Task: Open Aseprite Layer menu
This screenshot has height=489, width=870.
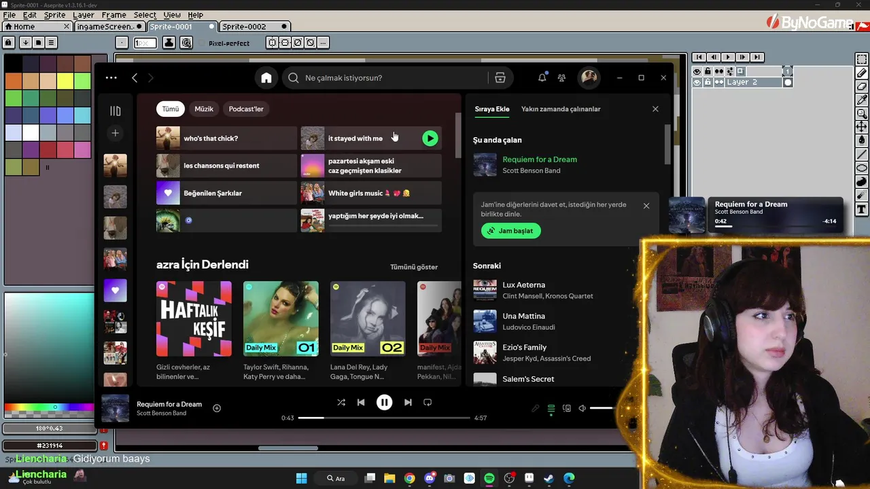Action: click(83, 15)
